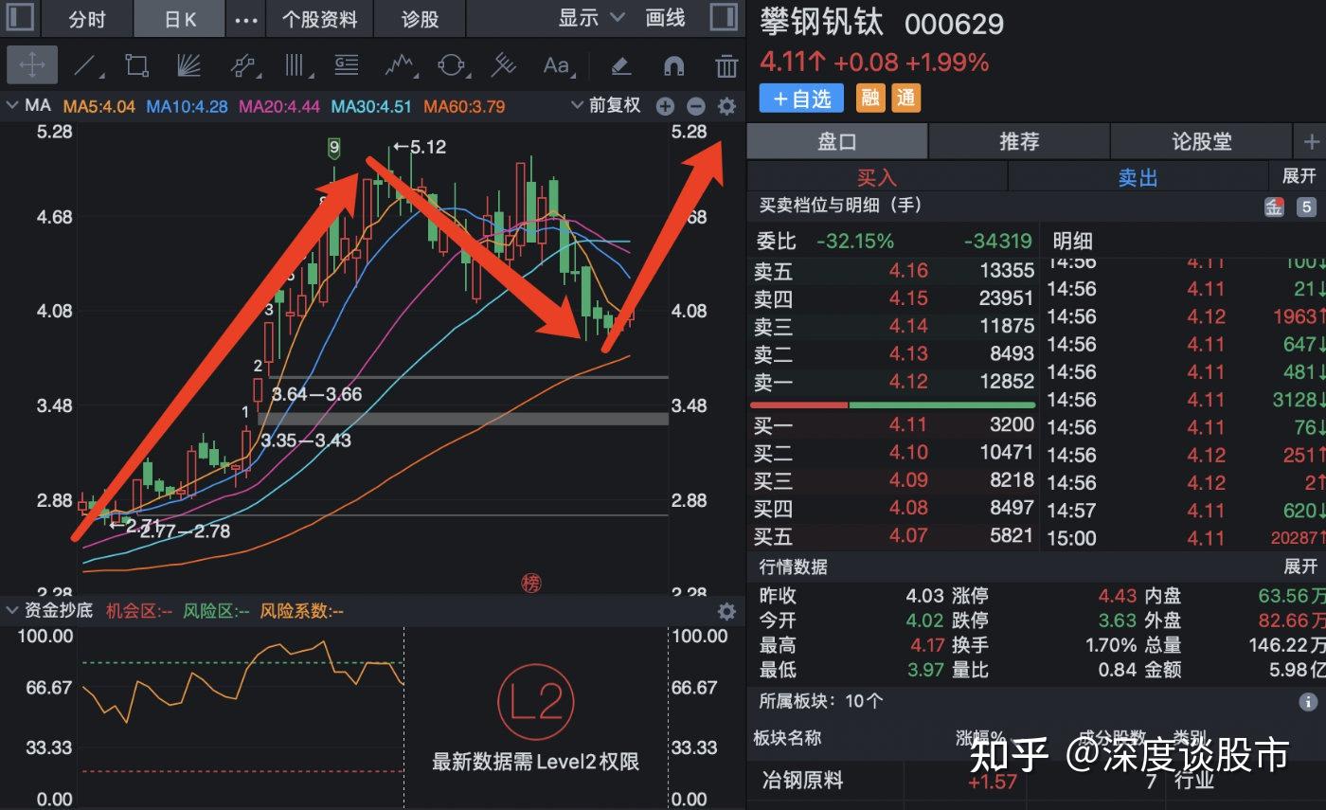The image size is (1326, 810).
Task: Click the 买入 buy button
Action: coord(877,177)
